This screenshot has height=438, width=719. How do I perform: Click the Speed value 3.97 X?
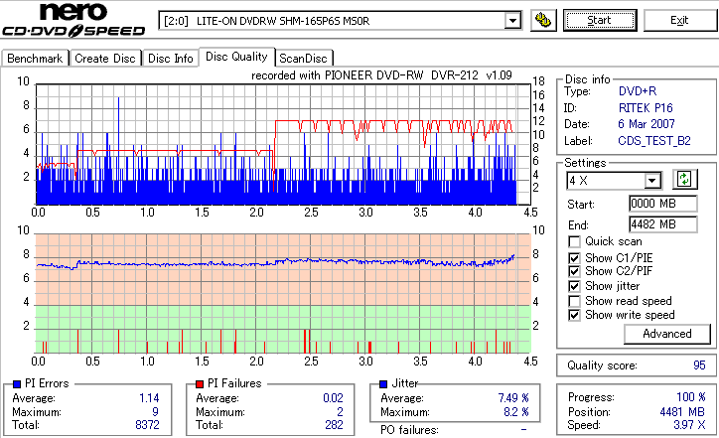(689, 425)
